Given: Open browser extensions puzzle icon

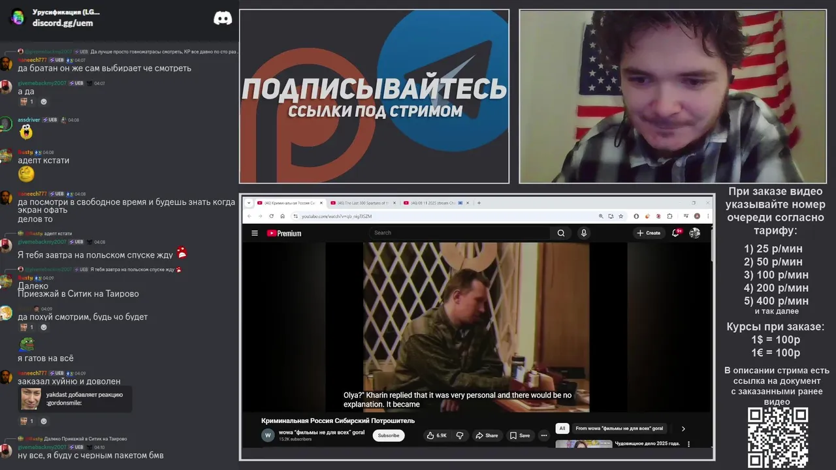Looking at the screenshot, I should pyautogui.click(x=669, y=216).
